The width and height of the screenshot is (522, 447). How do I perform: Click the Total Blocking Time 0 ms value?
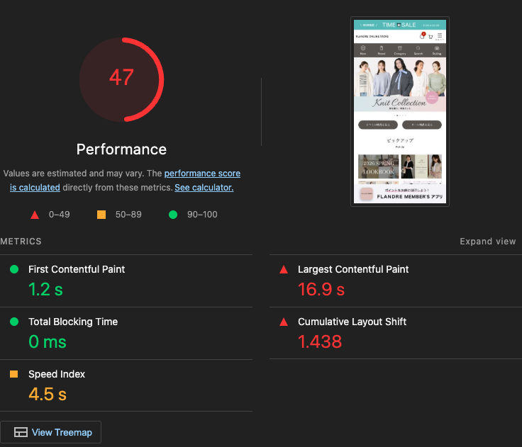click(48, 341)
